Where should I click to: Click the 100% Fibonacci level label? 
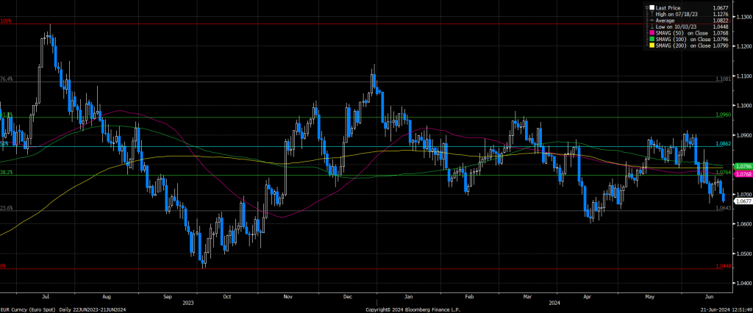6,21
